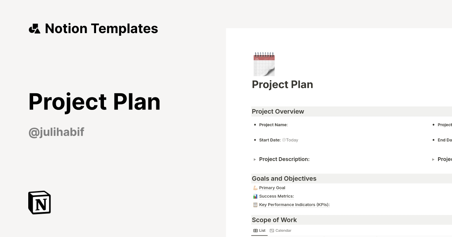Click the bar chart icon next to Success Metrics
Viewport: 452px width, 237px height.
pyautogui.click(x=255, y=196)
